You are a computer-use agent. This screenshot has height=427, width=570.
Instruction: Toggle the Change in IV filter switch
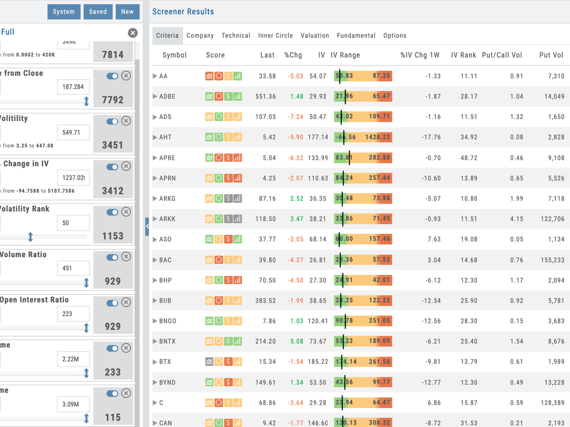112,167
